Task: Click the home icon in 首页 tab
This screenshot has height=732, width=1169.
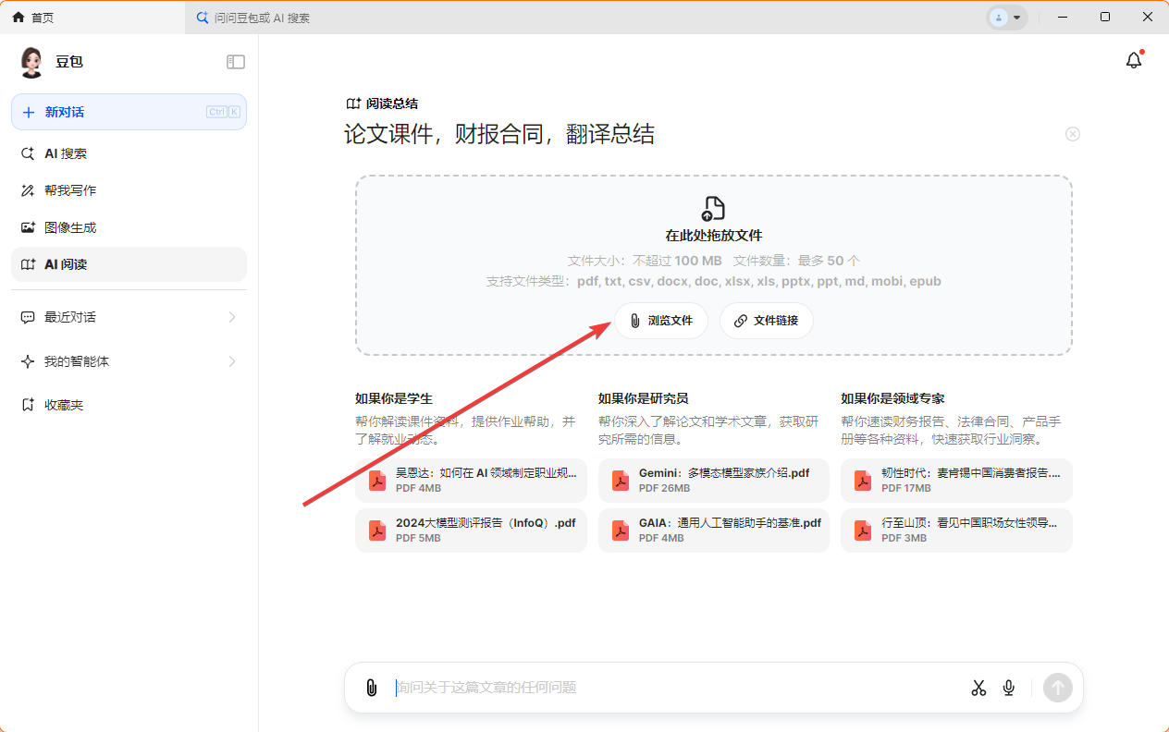Action: tap(18, 18)
